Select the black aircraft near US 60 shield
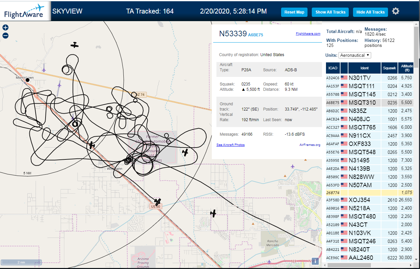This screenshot has height=269, width=420. pos(158,202)
